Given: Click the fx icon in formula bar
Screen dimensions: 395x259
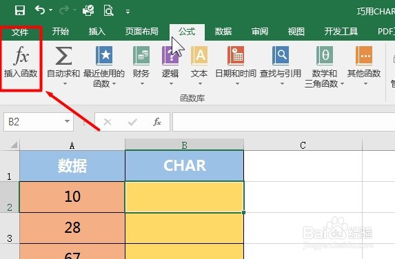Looking at the screenshot, I should pyautogui.click(x=157, y=122).
